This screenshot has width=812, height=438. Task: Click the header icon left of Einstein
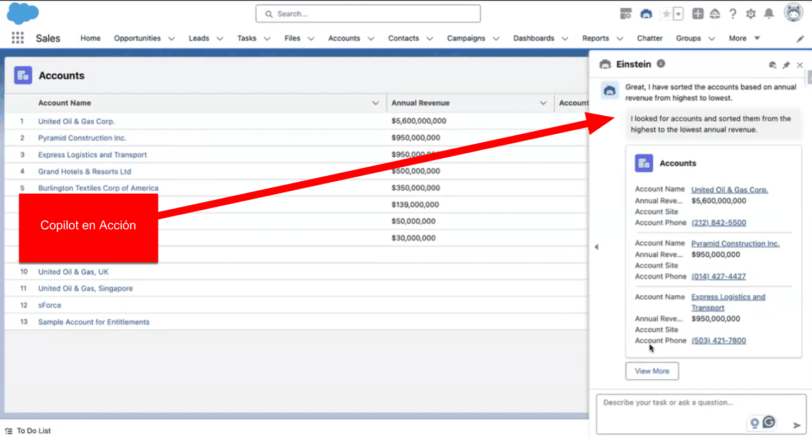click(626, 14)
